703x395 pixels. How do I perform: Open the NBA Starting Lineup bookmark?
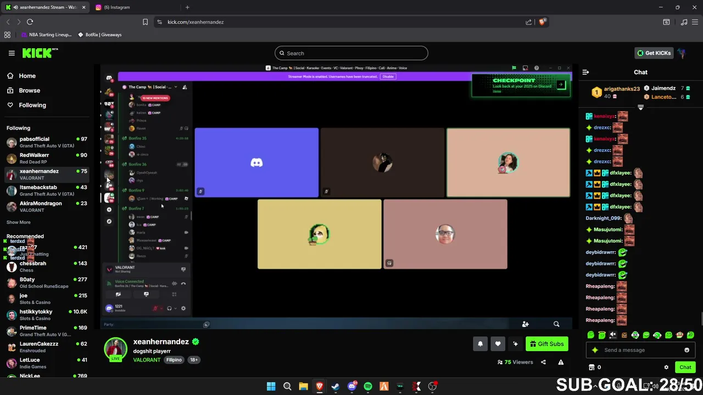[x=46, y=35]
